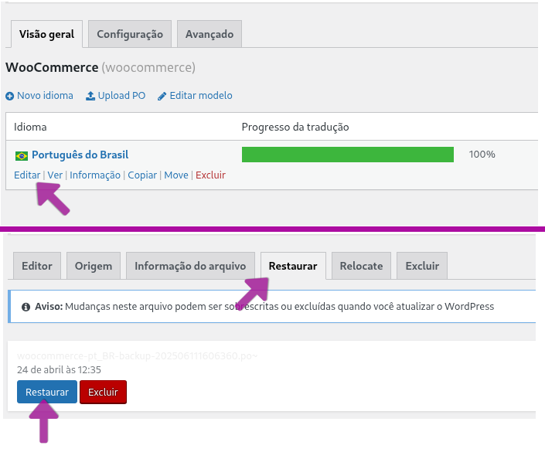Open the Português do Brasil language link
The width and height of the screenshot is (545, 459).
80,155
